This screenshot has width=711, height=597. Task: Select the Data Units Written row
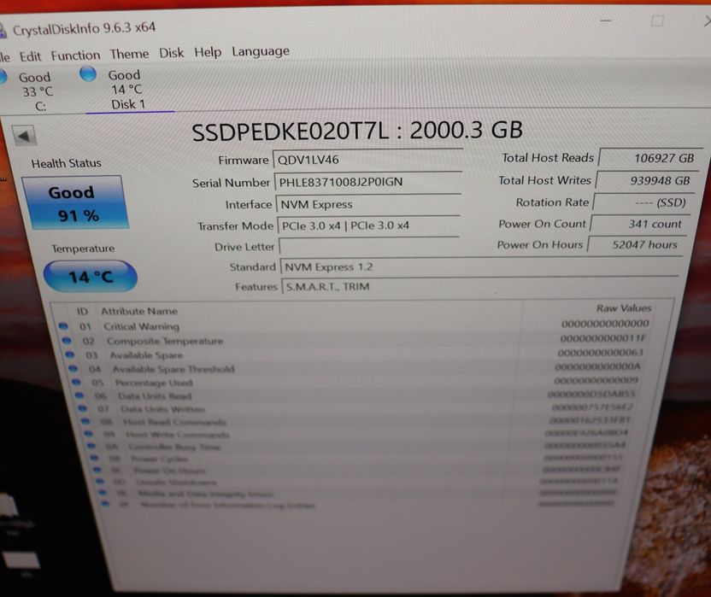[356, 408]
